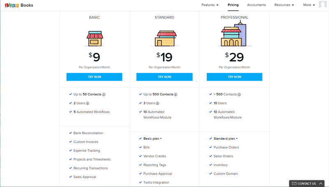
Task: Open the More dropdown menu
Action: 309,5
